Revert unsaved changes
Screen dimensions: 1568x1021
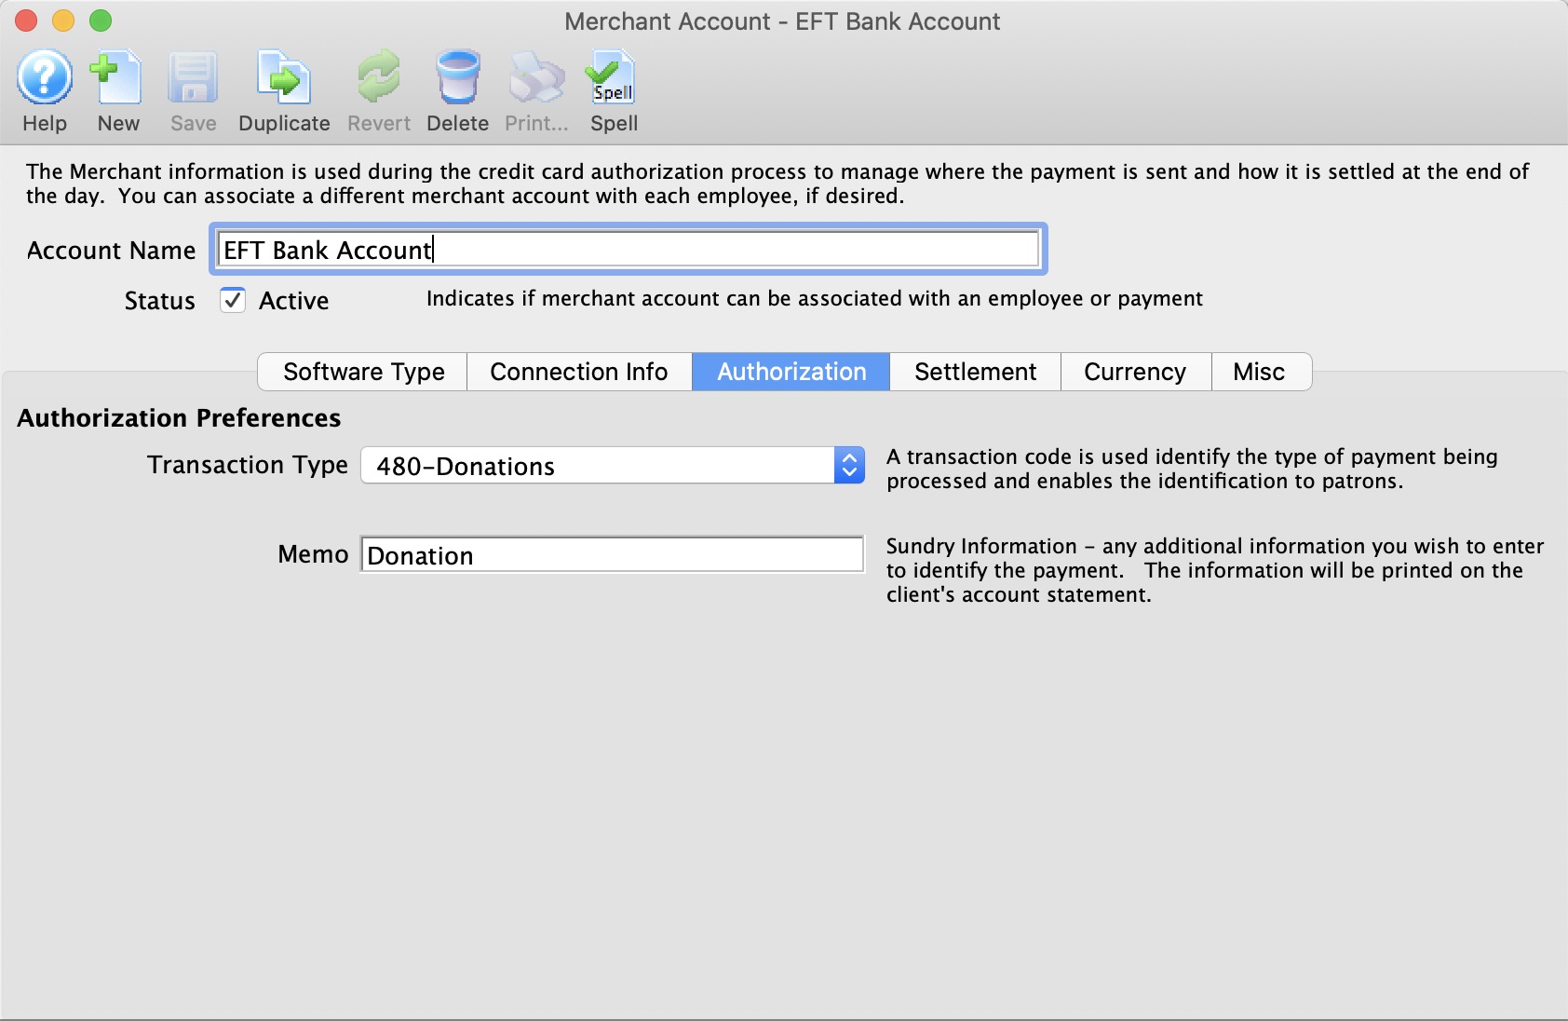click(378, 88)
